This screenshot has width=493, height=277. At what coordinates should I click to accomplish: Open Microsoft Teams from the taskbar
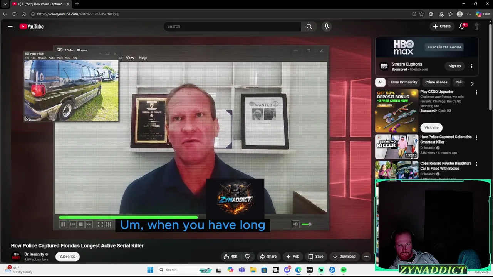[x=241, y=270]
